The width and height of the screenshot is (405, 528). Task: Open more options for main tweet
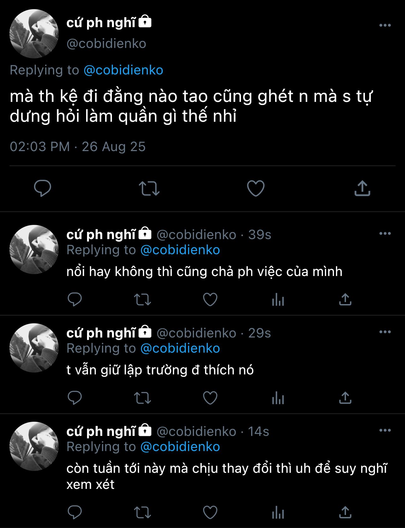385,25
